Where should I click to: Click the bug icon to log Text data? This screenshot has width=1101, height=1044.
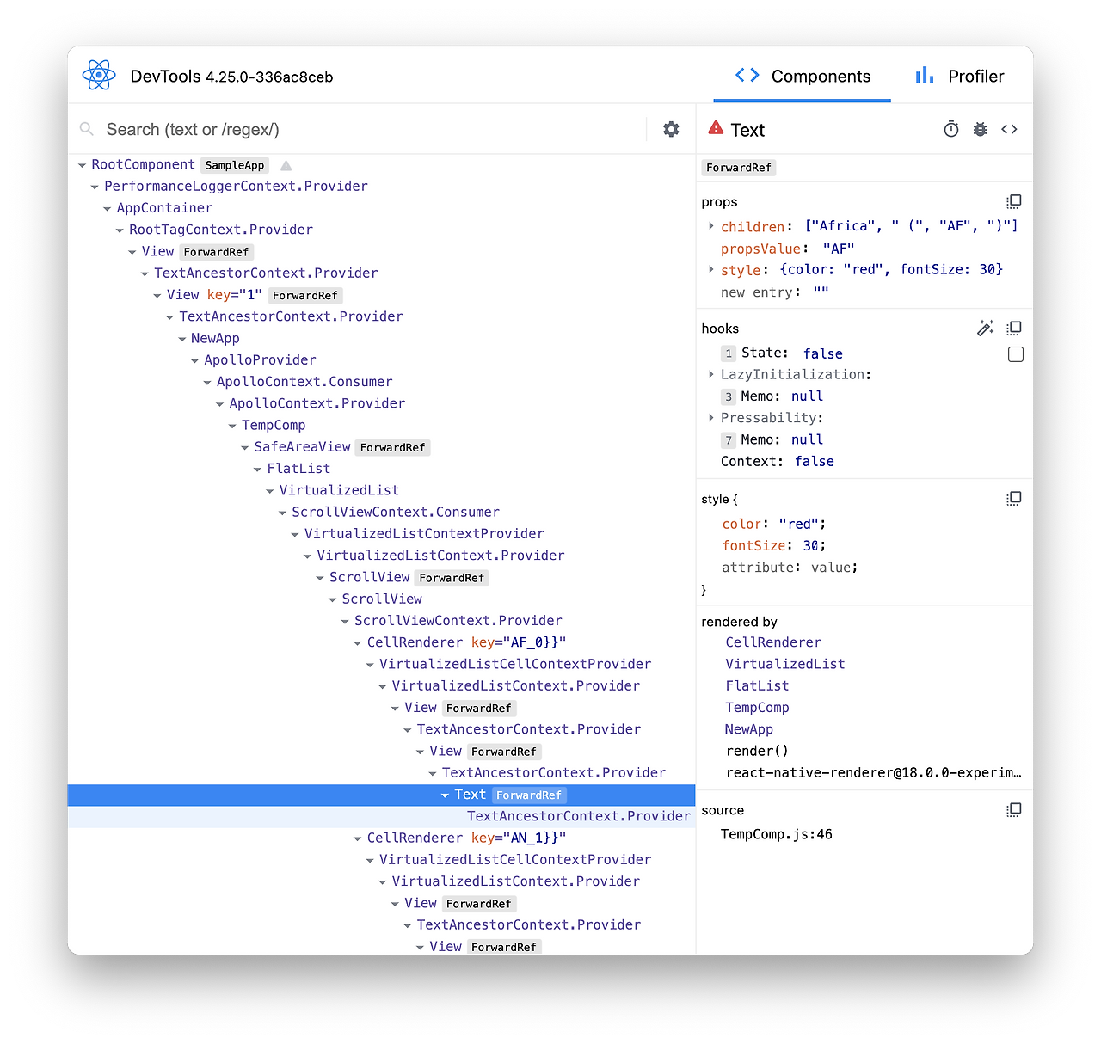(980, 128)
